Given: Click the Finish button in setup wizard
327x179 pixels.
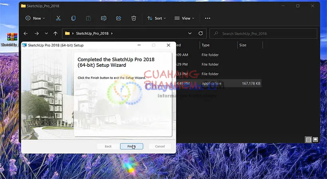Looking at the screenshot, I should point(132,146).
